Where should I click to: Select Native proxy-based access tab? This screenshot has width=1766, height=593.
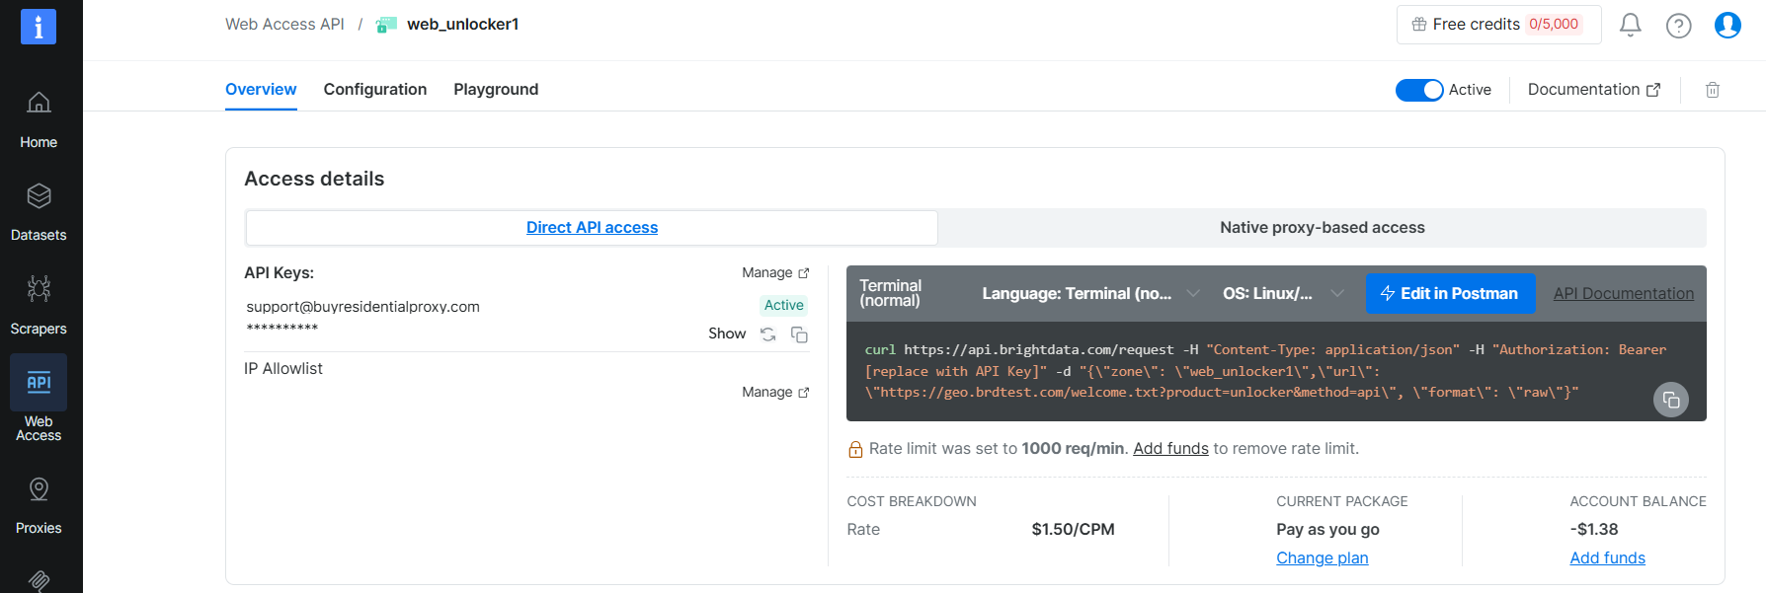click(1322, 227)
